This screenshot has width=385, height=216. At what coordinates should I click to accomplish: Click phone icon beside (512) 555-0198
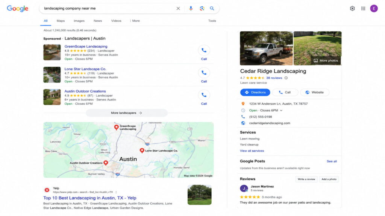(243, 117)
